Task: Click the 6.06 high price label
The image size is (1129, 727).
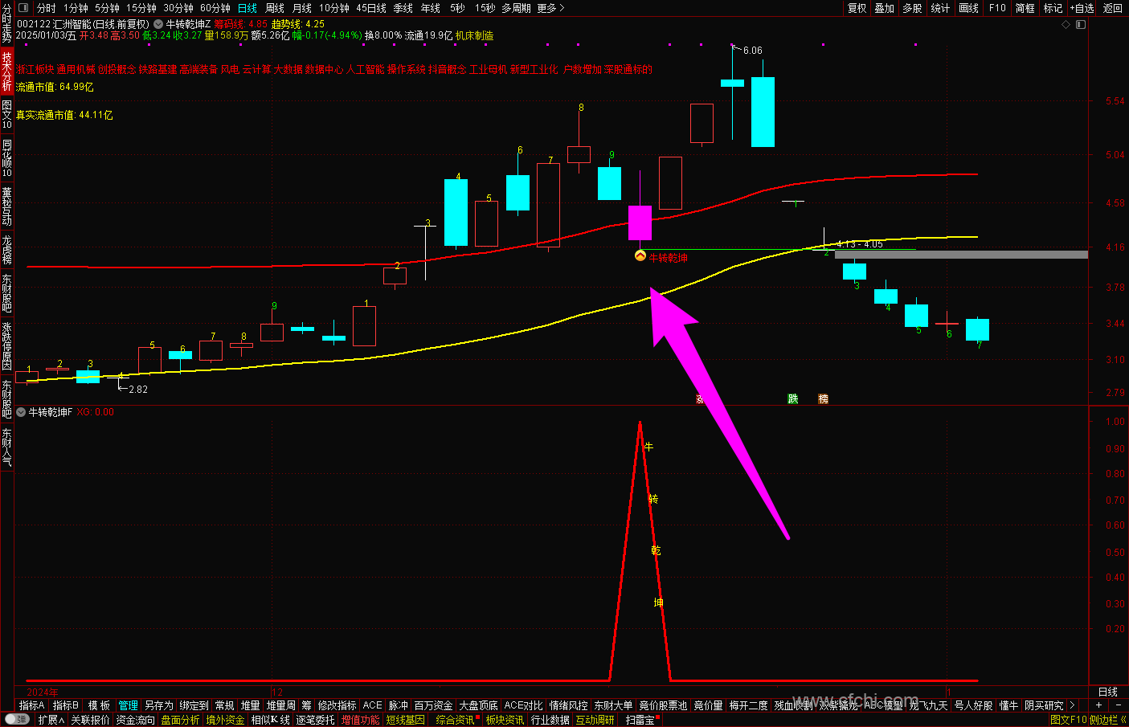Action: [x=752, y=51]
